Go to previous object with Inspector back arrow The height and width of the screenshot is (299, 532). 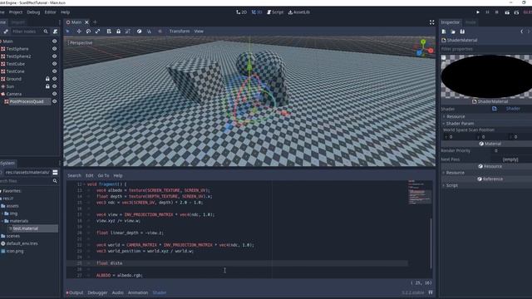[x=521, y=32]
